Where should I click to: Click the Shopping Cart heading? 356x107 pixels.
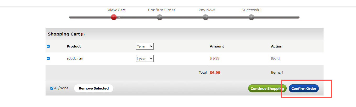pyautogui.click(x=64, y=34)
